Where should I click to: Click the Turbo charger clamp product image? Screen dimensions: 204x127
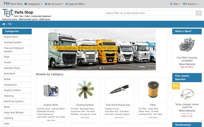coord(187,94)
